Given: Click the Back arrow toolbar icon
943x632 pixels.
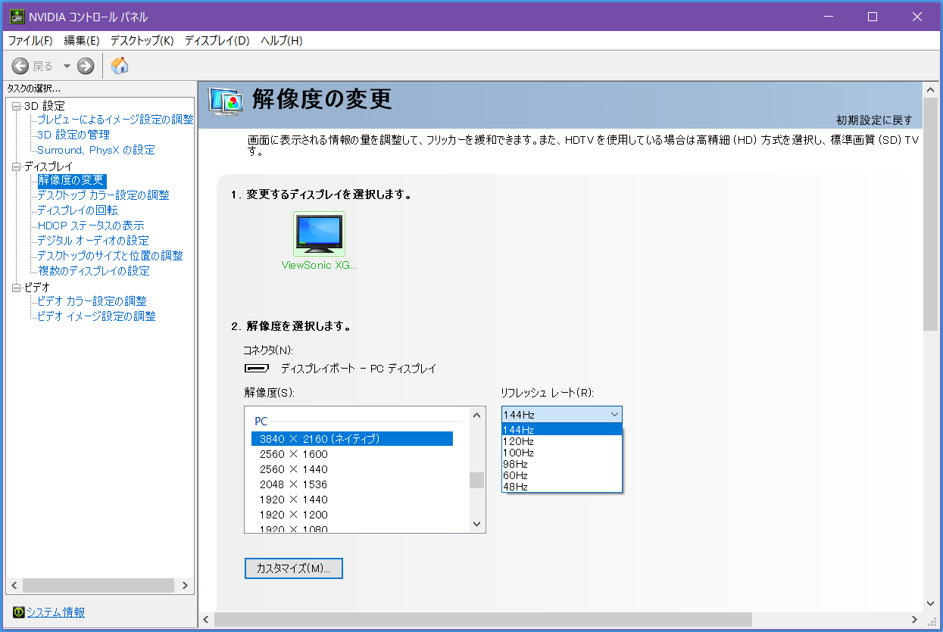Looking at the screenshot, I should (x=20, y=66).
